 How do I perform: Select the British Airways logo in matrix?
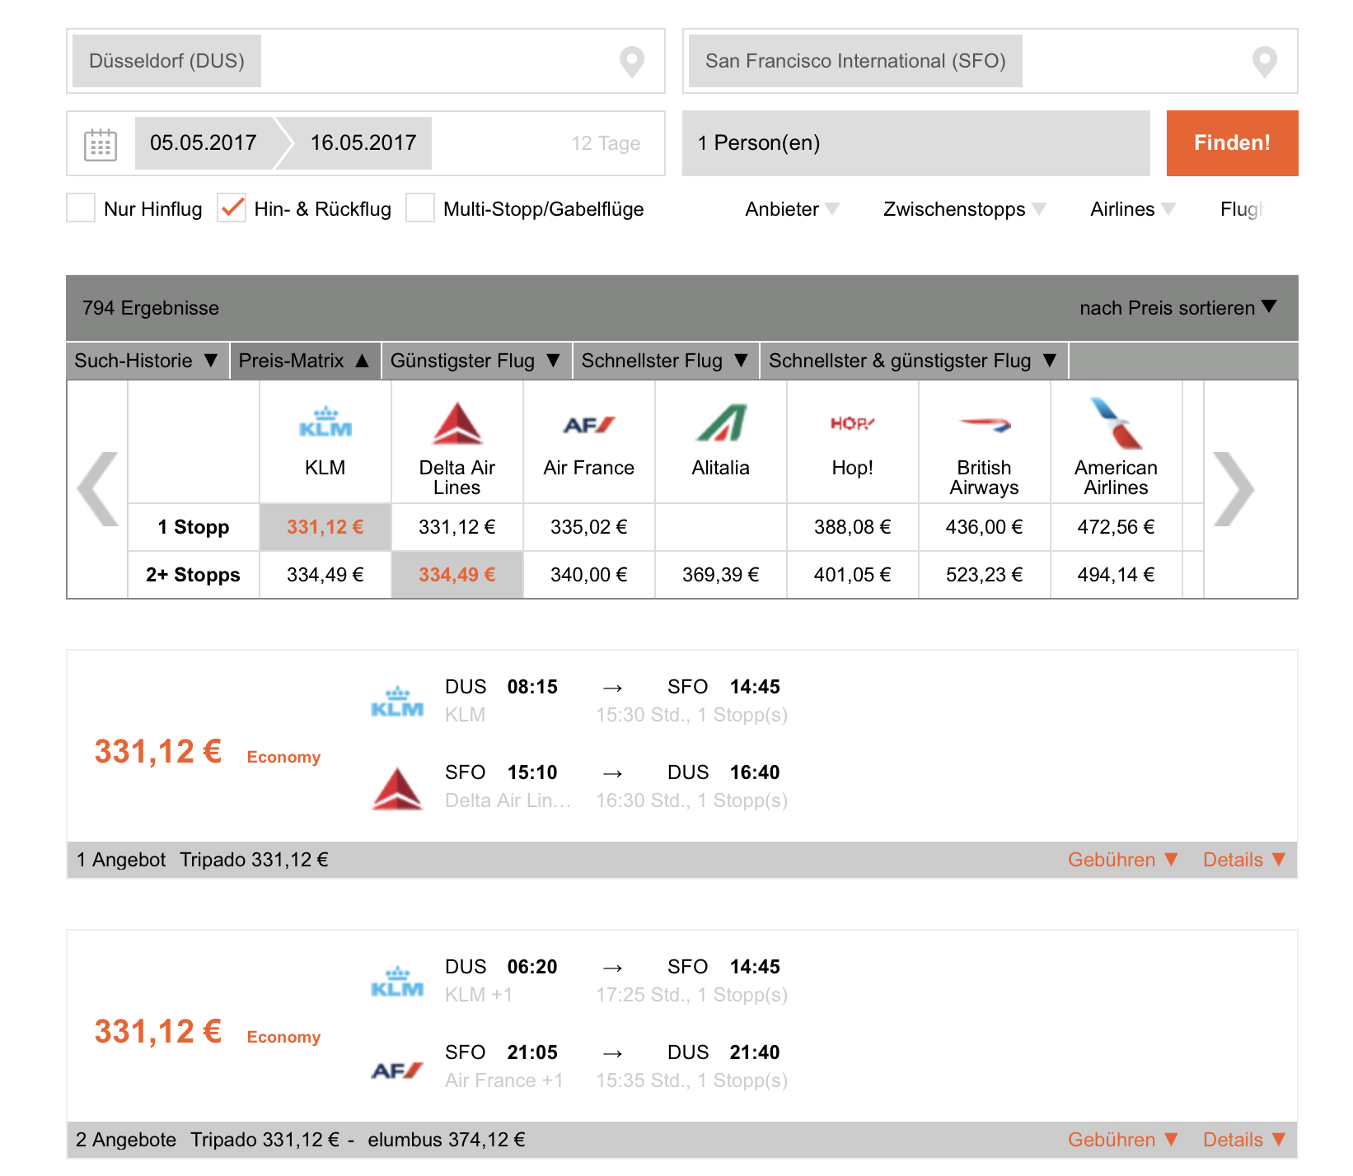tap(985, 424)
